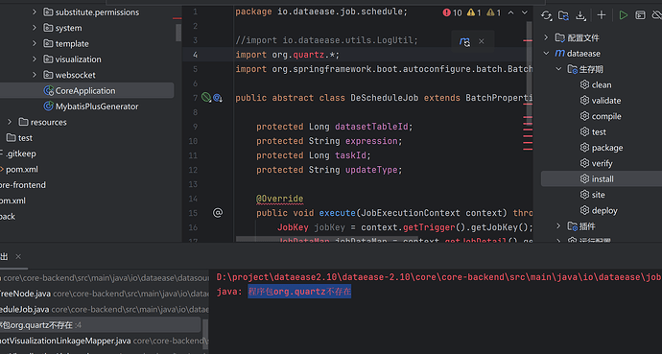This screenshot has height=354, width=662.
Task: Expand the visualization package
Action: click(x=35, y=59)
